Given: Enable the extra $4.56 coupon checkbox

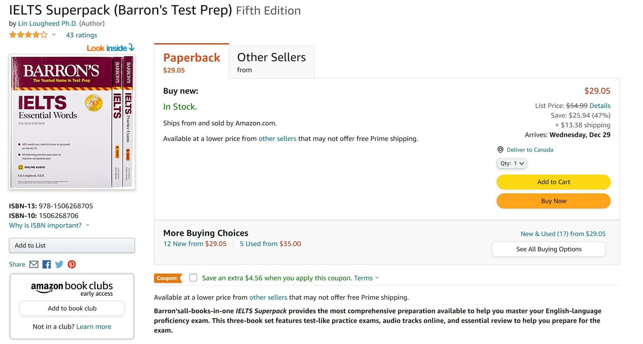Looking at the screenshot, I should [193, 277].
